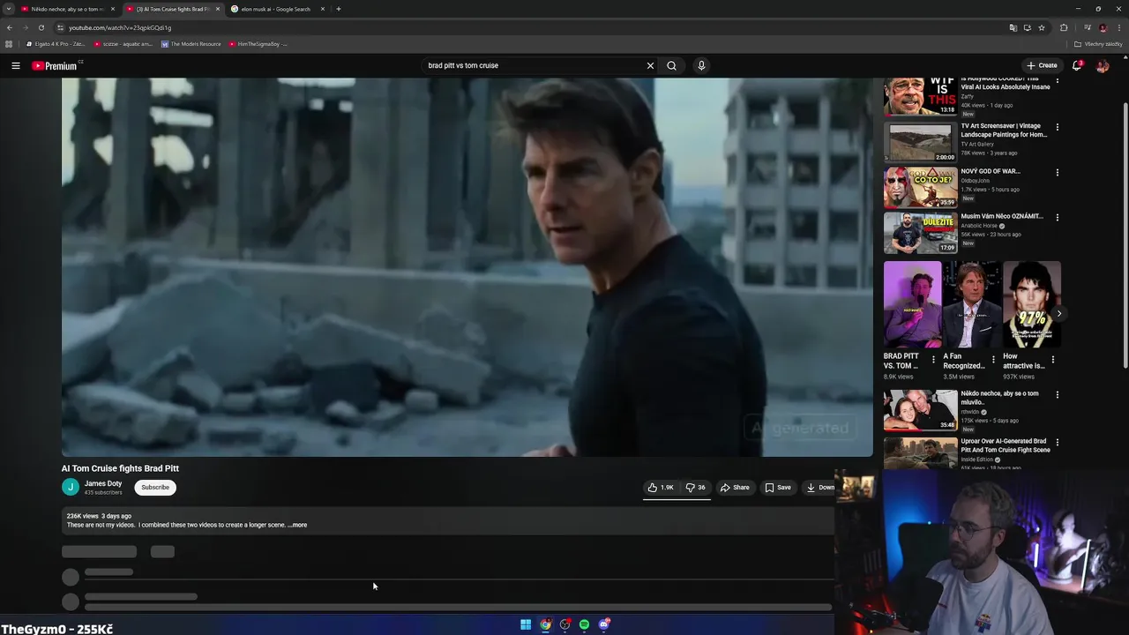Open options for Musím Vám Něco OZNÁMIT video
Viewport: 1129px width, 635px height.
(x=1057, y=217)
